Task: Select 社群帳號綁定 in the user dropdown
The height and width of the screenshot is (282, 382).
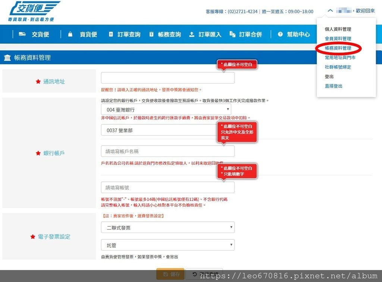Action: click(338, 67)
